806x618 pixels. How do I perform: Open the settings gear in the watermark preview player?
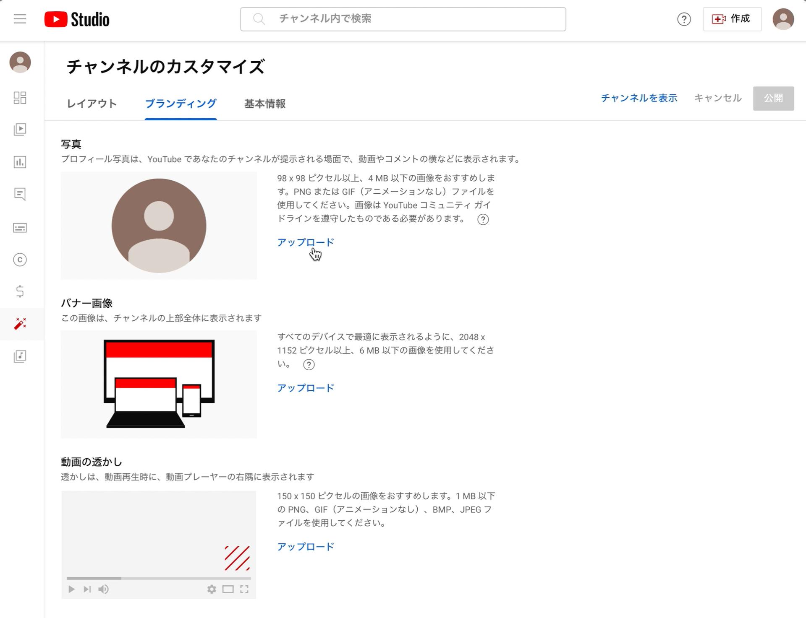[212, 589]
